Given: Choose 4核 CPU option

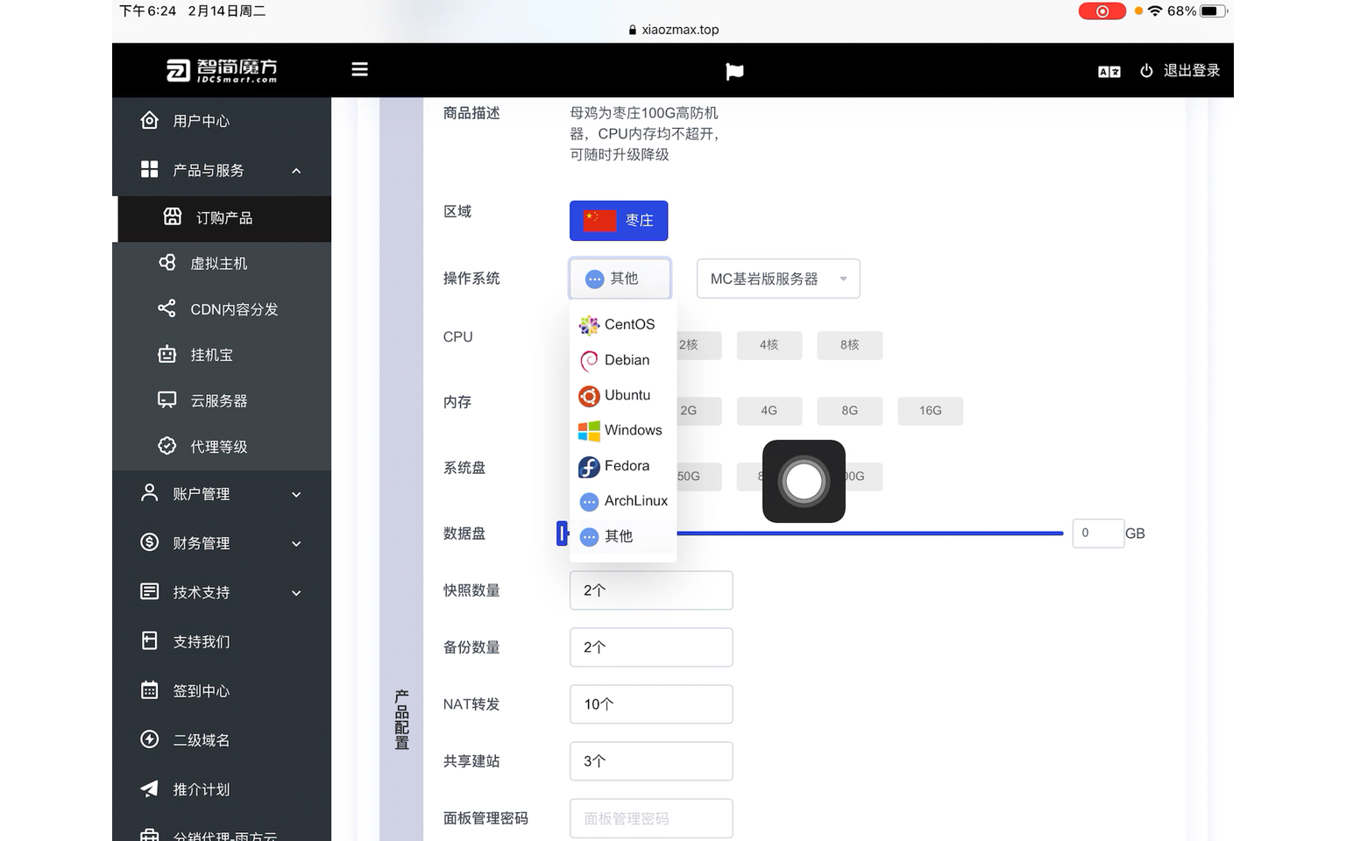Looking at the screenshot, I should click(769, 345).
